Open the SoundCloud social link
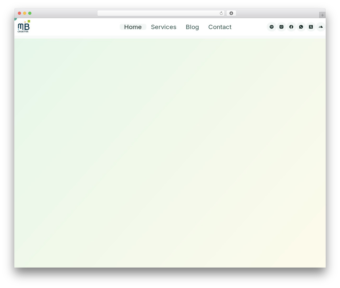Image resolution: width=340 pixels, height=288 pixels. pyautogui.click(x=321, y=27)
